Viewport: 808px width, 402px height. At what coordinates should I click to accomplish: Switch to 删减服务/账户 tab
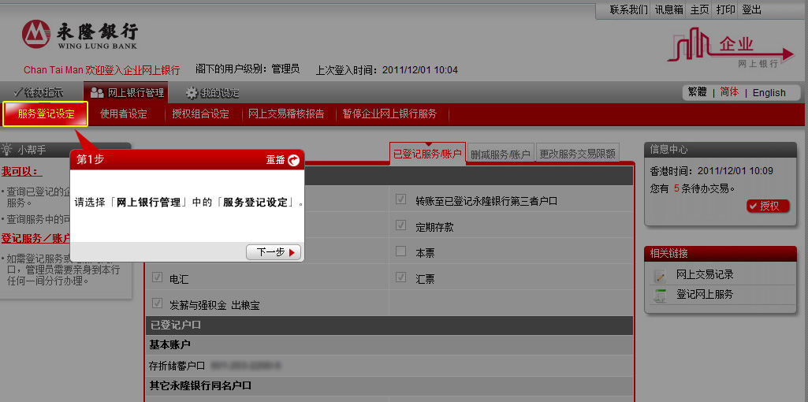[x=501, y=154]
